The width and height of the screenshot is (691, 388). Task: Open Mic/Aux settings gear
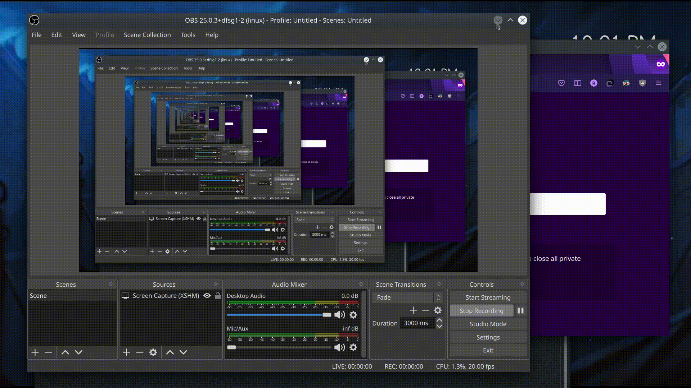click(x=353, y=347)
